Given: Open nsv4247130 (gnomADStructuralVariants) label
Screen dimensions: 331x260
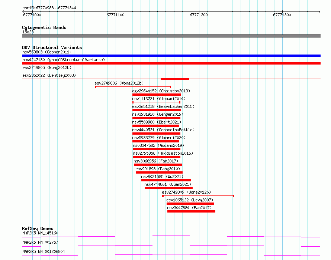Looking at the screenshot, I should coord(64,60).
